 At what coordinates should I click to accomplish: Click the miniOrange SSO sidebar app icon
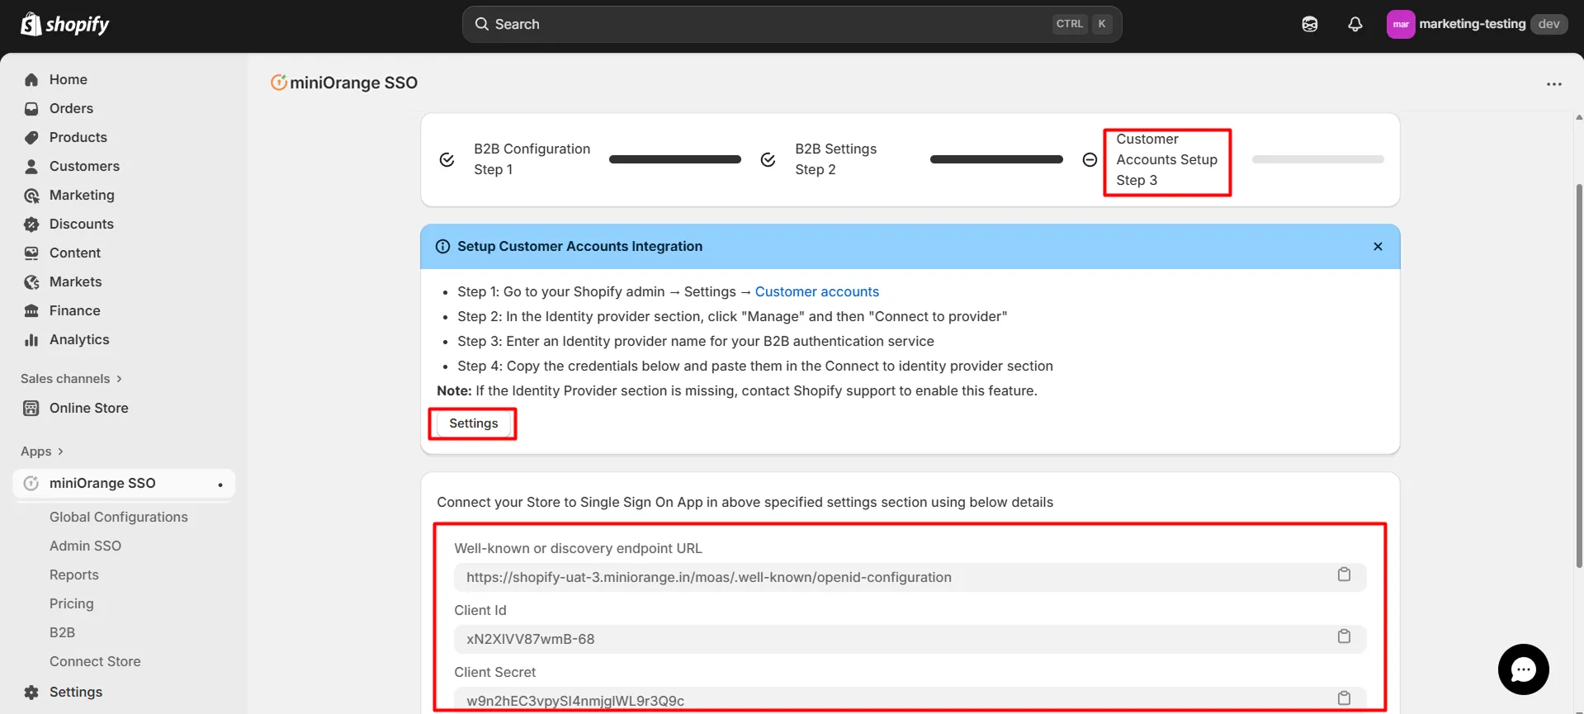tap(31, 483)
